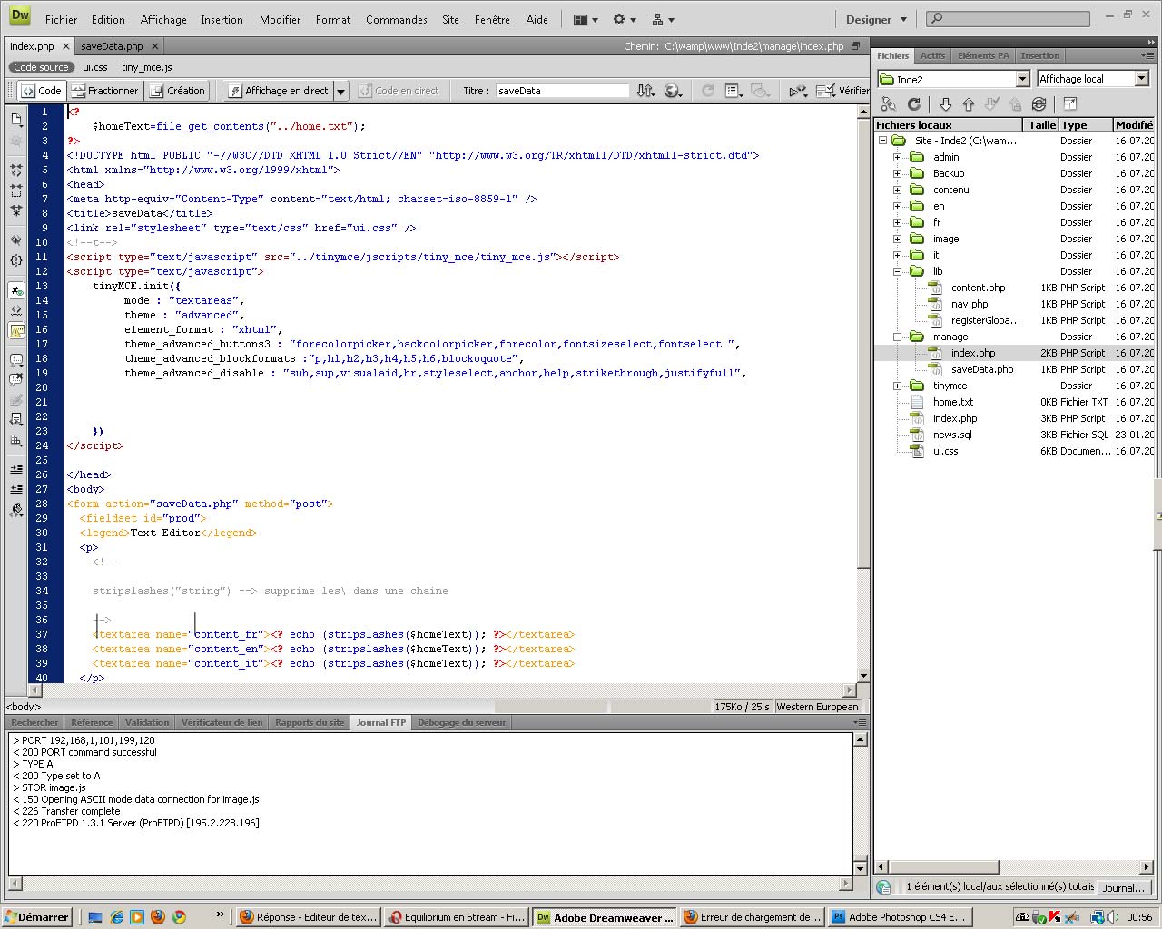Switch to Code view
The width and height of the screenshot is (1162, 929).
coord(41,91)
